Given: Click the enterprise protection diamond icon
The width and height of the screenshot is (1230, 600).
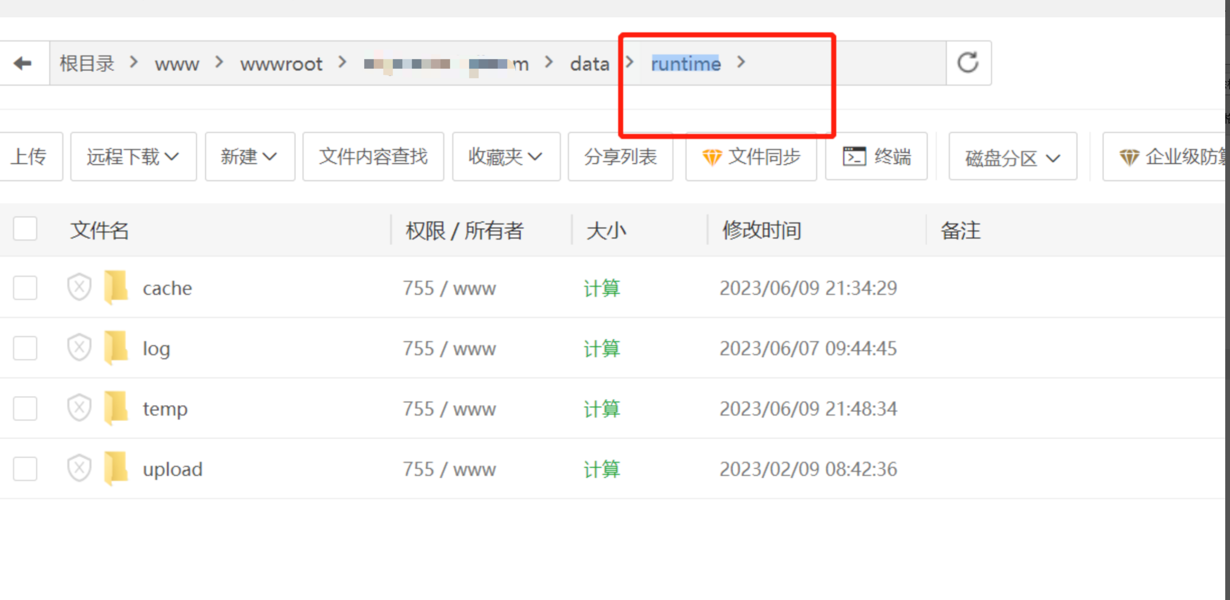Looking at the screenshot, I should [1129, 157].
